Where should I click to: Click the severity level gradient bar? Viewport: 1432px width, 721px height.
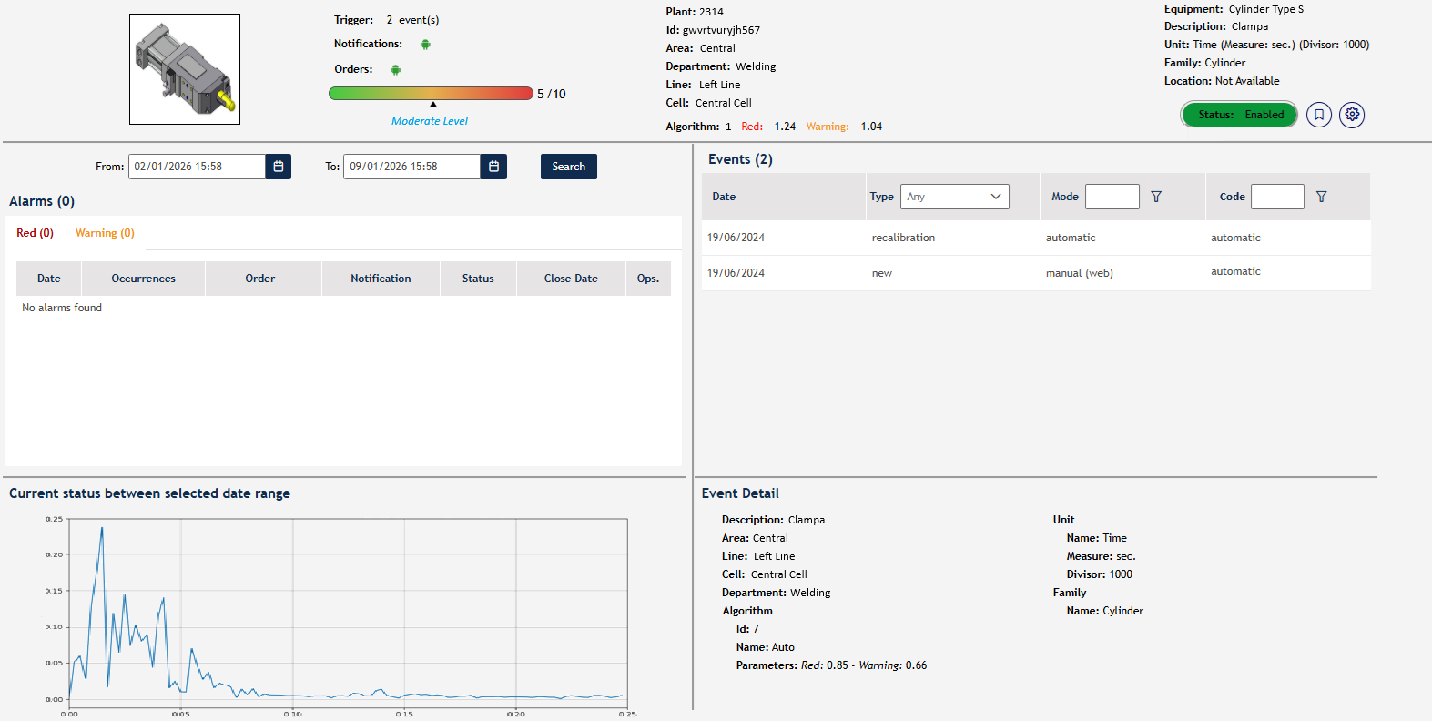click(x=431, y=93)
